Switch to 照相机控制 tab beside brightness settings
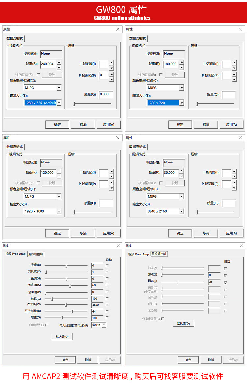This screenshot has height=384, width=247. (x=36, y=254)
